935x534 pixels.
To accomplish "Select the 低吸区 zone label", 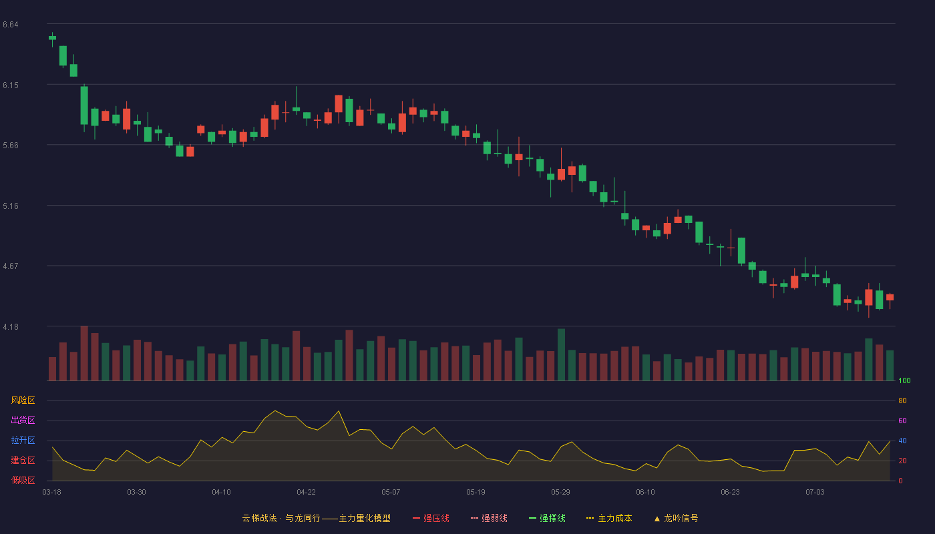I will (23, 480).
